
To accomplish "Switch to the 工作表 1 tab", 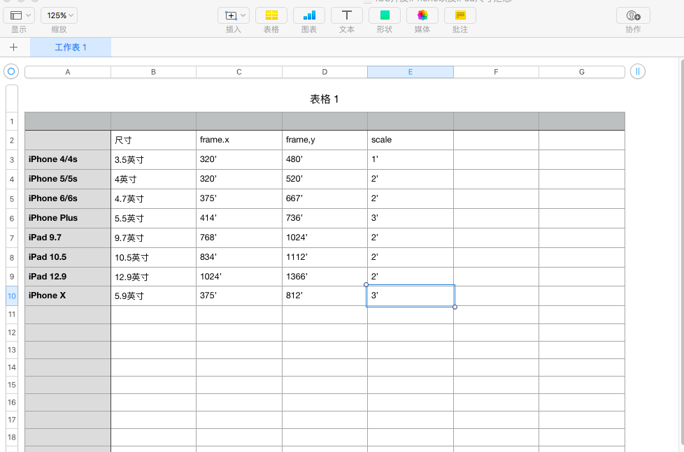I will click(x=71, y=47).
